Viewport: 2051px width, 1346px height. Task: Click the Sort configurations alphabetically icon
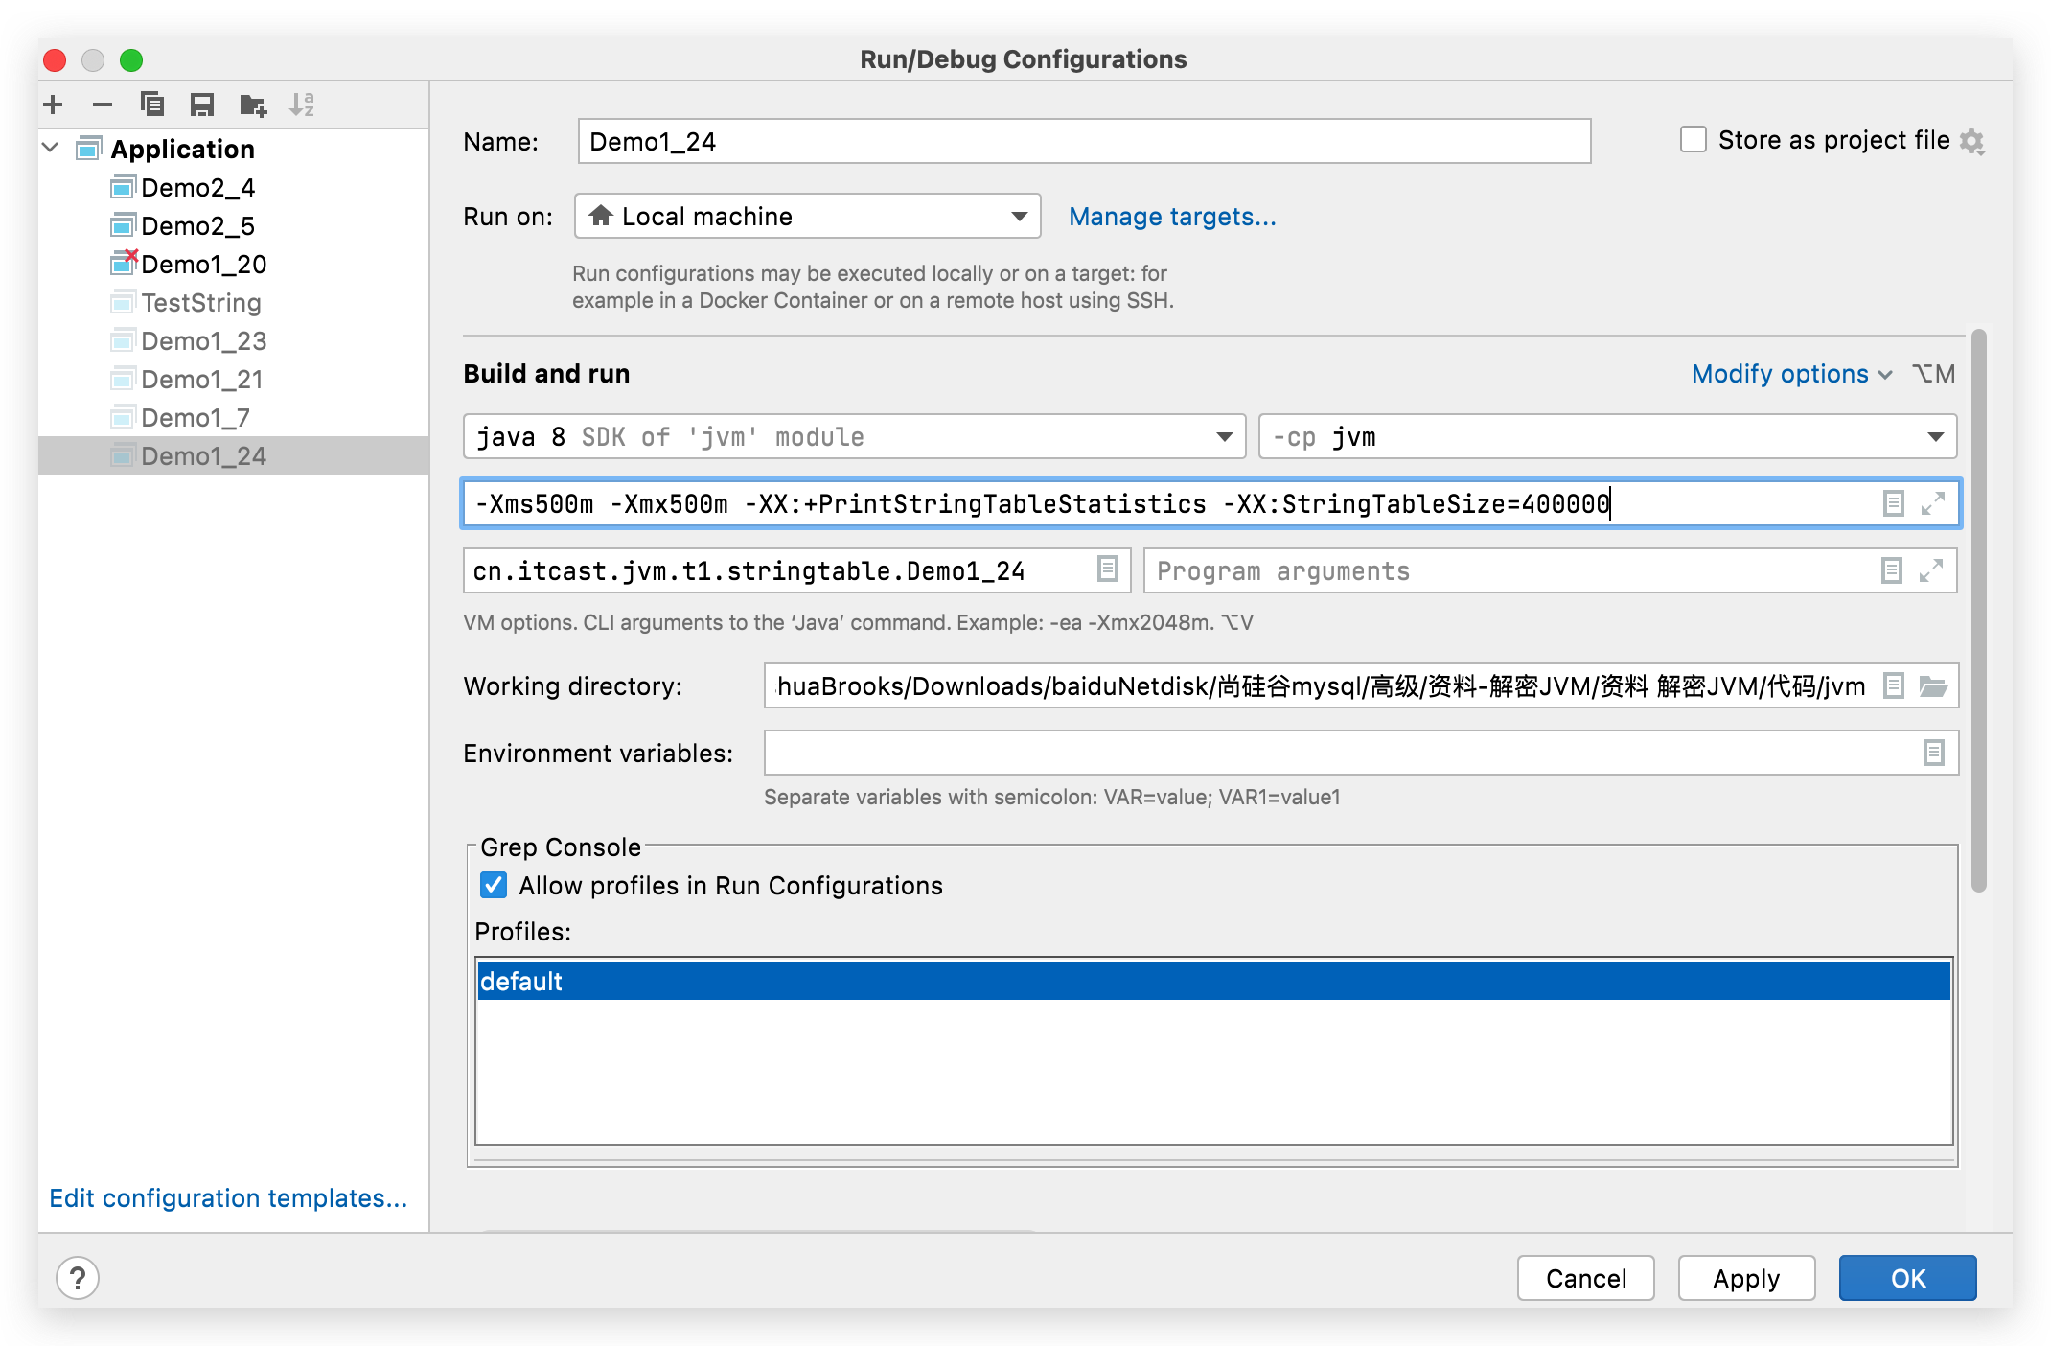pos(302,104)
